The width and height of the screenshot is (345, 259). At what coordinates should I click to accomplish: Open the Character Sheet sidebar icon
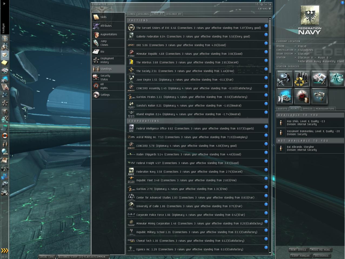(5, 39)
